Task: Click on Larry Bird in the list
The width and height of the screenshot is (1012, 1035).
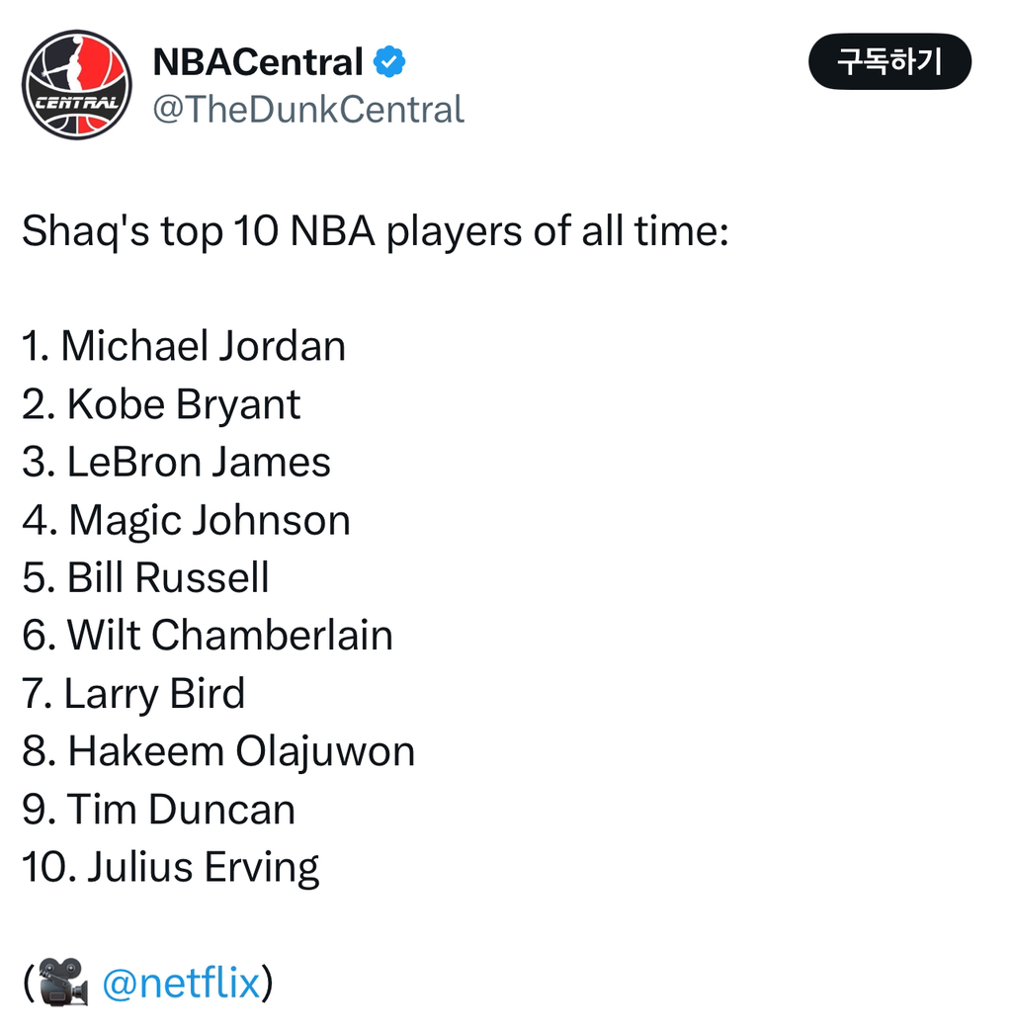Action: (133, 694)
